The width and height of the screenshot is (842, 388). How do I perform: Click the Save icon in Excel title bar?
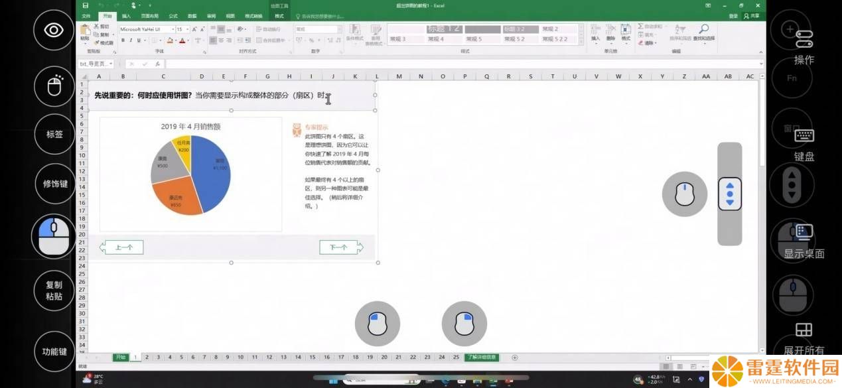coord(86,5)
